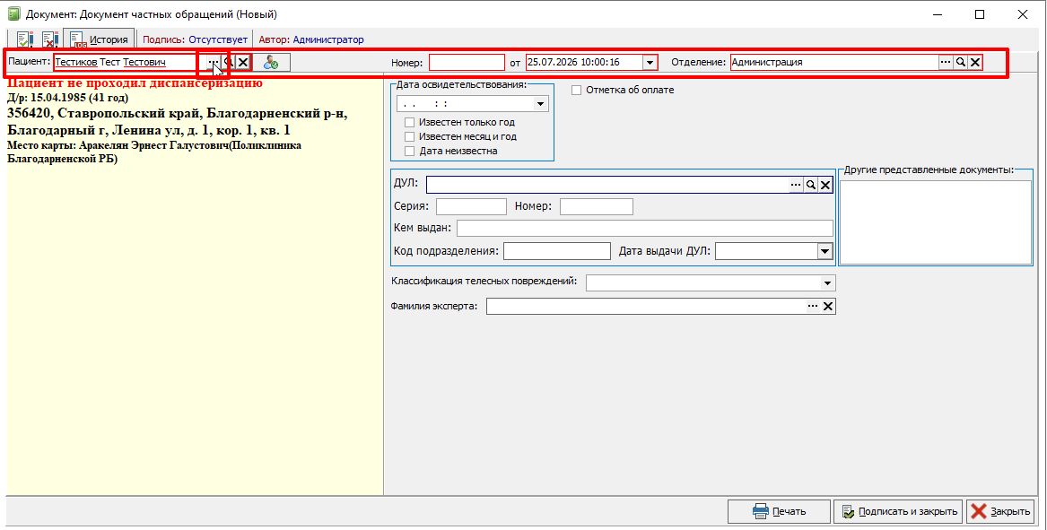Click the Фамилия эксперта field
The image size is (1047, 530).
pos(646,306)
